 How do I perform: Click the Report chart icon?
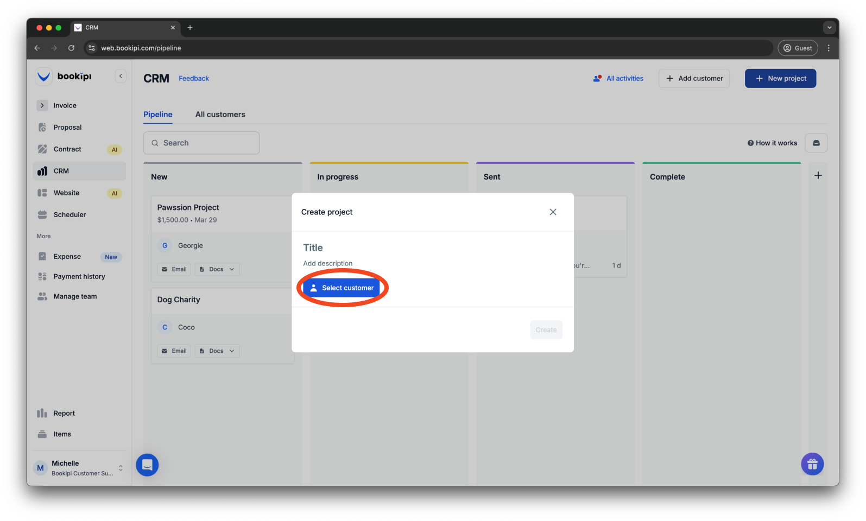[42, 414]
